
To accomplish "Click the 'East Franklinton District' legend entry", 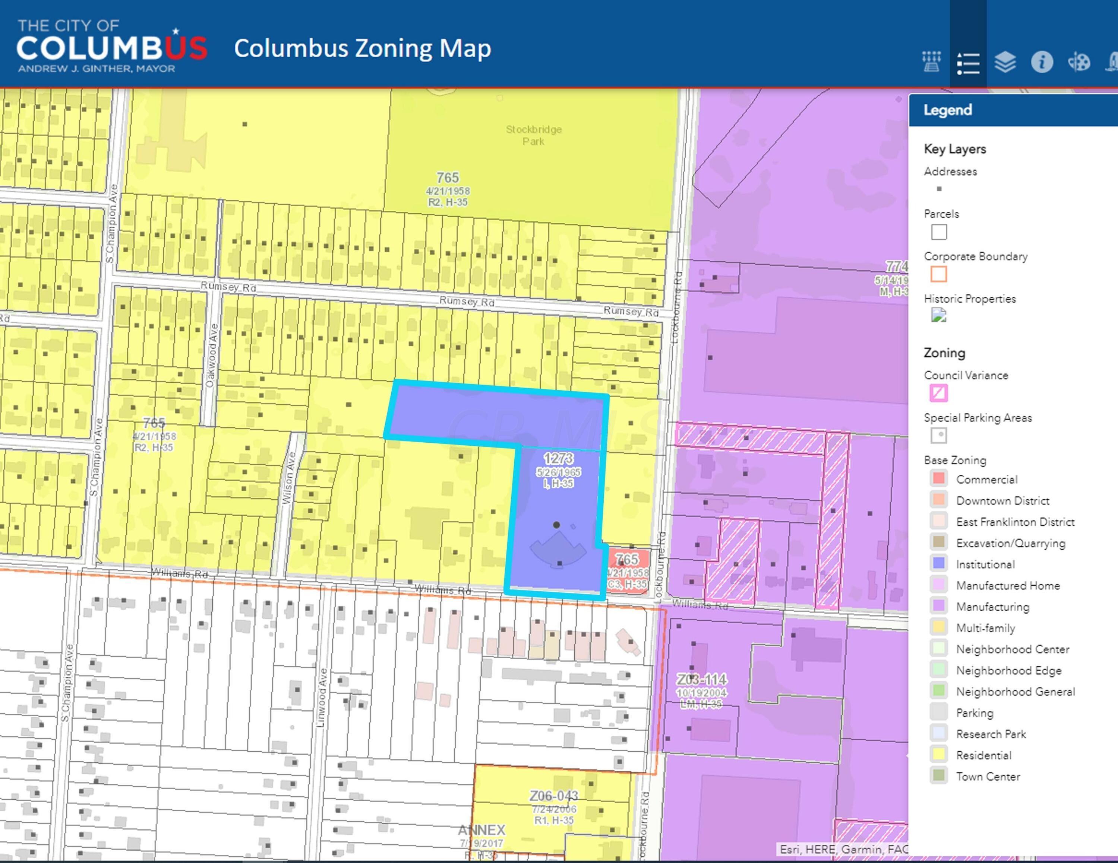I will (1016, 522).
